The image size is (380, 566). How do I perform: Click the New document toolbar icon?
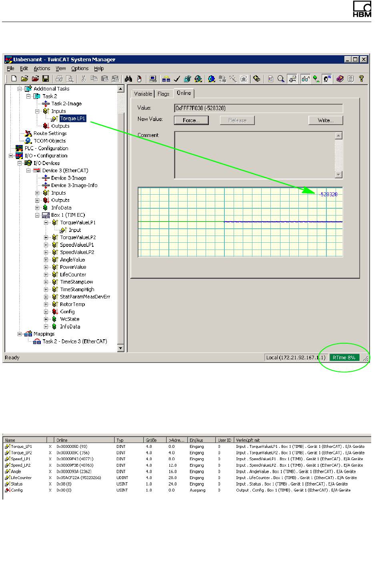pyautogui.click(x=14, y=79)
